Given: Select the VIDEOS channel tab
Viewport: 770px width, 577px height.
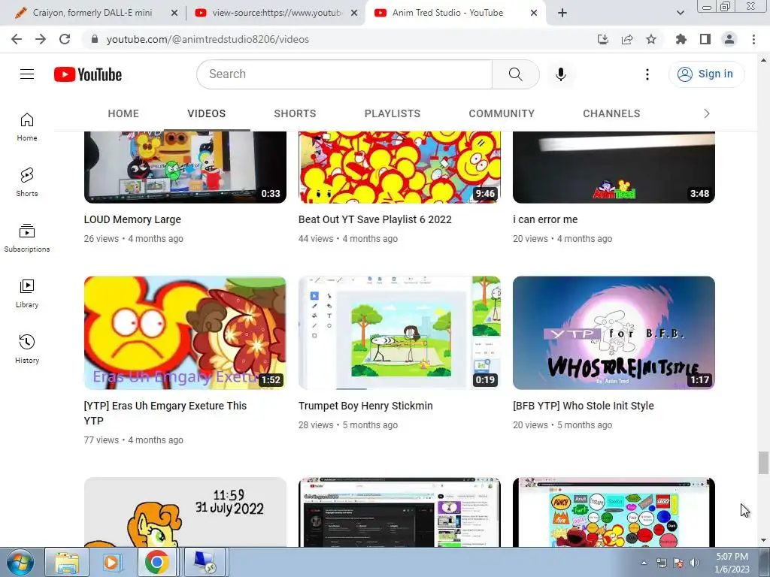Looking at the screenshot, I should click(x=207, y=114).
